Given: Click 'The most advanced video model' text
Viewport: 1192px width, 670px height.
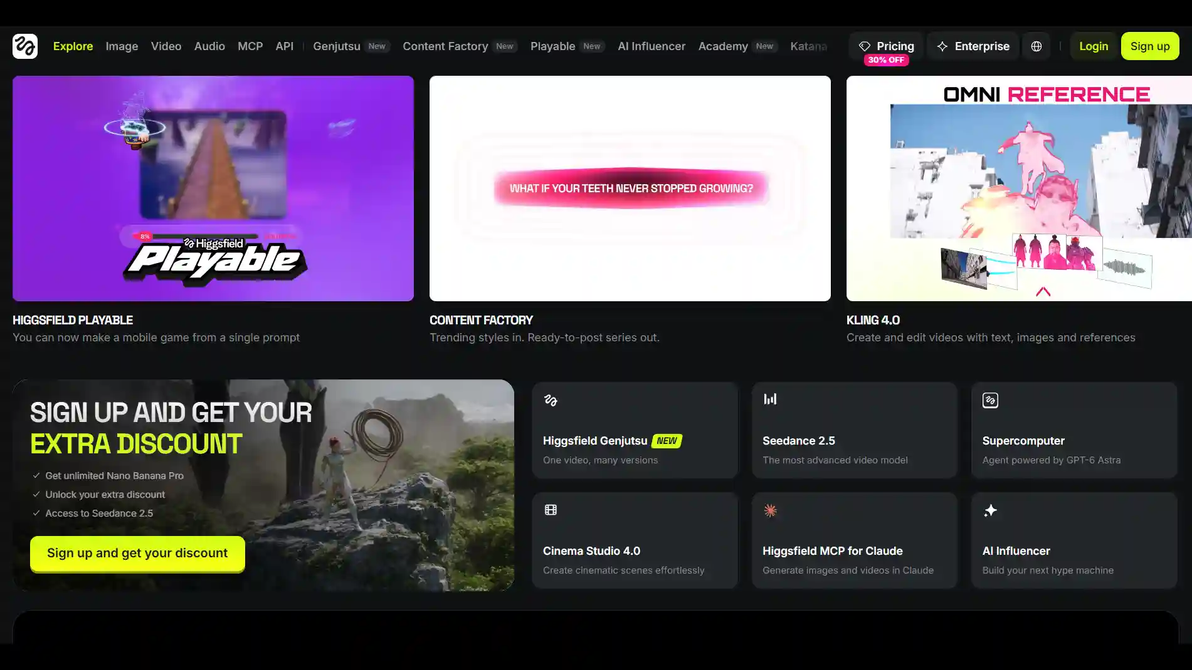Looking at the screenshot, I should point(835,460).
